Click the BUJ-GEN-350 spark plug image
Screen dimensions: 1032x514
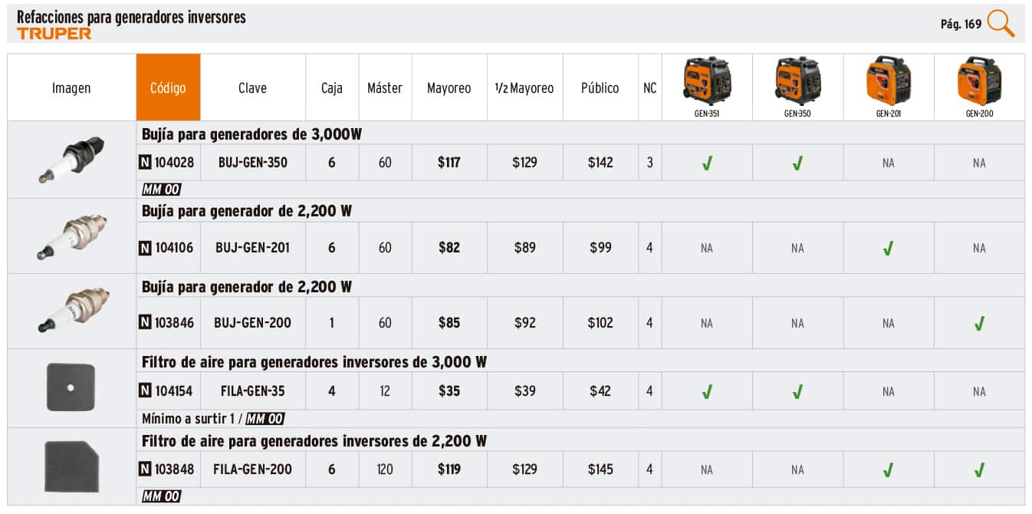71,159
